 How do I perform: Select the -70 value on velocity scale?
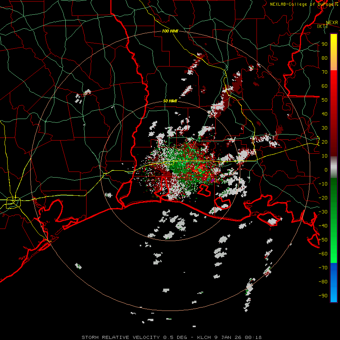click(323, 268)
